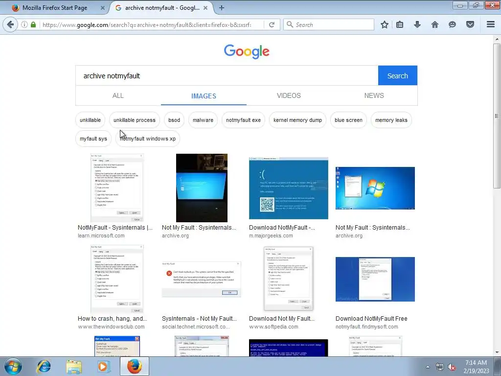This screenshot has height=376, width=501.
Task: Open the majorgeeks blue screen thumbnail
Action: pos(289,188)
